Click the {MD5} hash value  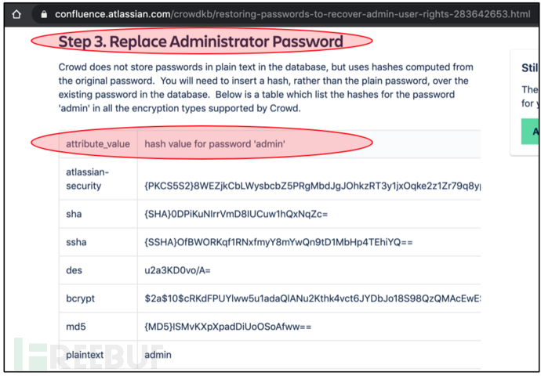pyautogui.click(x=227, y=327)
